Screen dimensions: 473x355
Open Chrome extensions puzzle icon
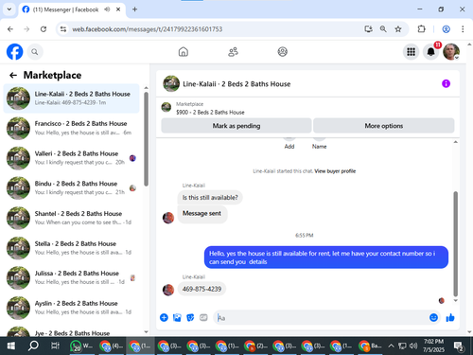[x=421, y=29]
